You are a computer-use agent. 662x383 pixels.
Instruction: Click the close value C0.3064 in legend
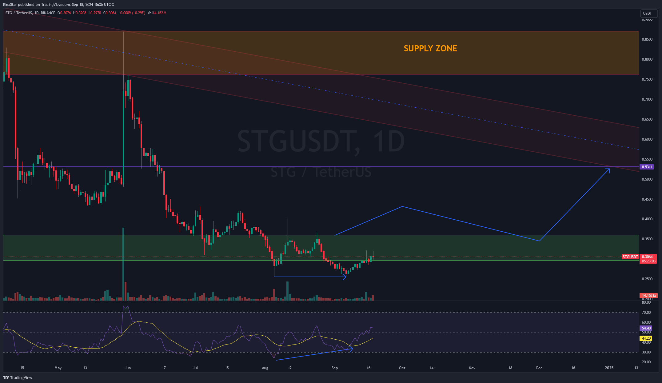110,13
